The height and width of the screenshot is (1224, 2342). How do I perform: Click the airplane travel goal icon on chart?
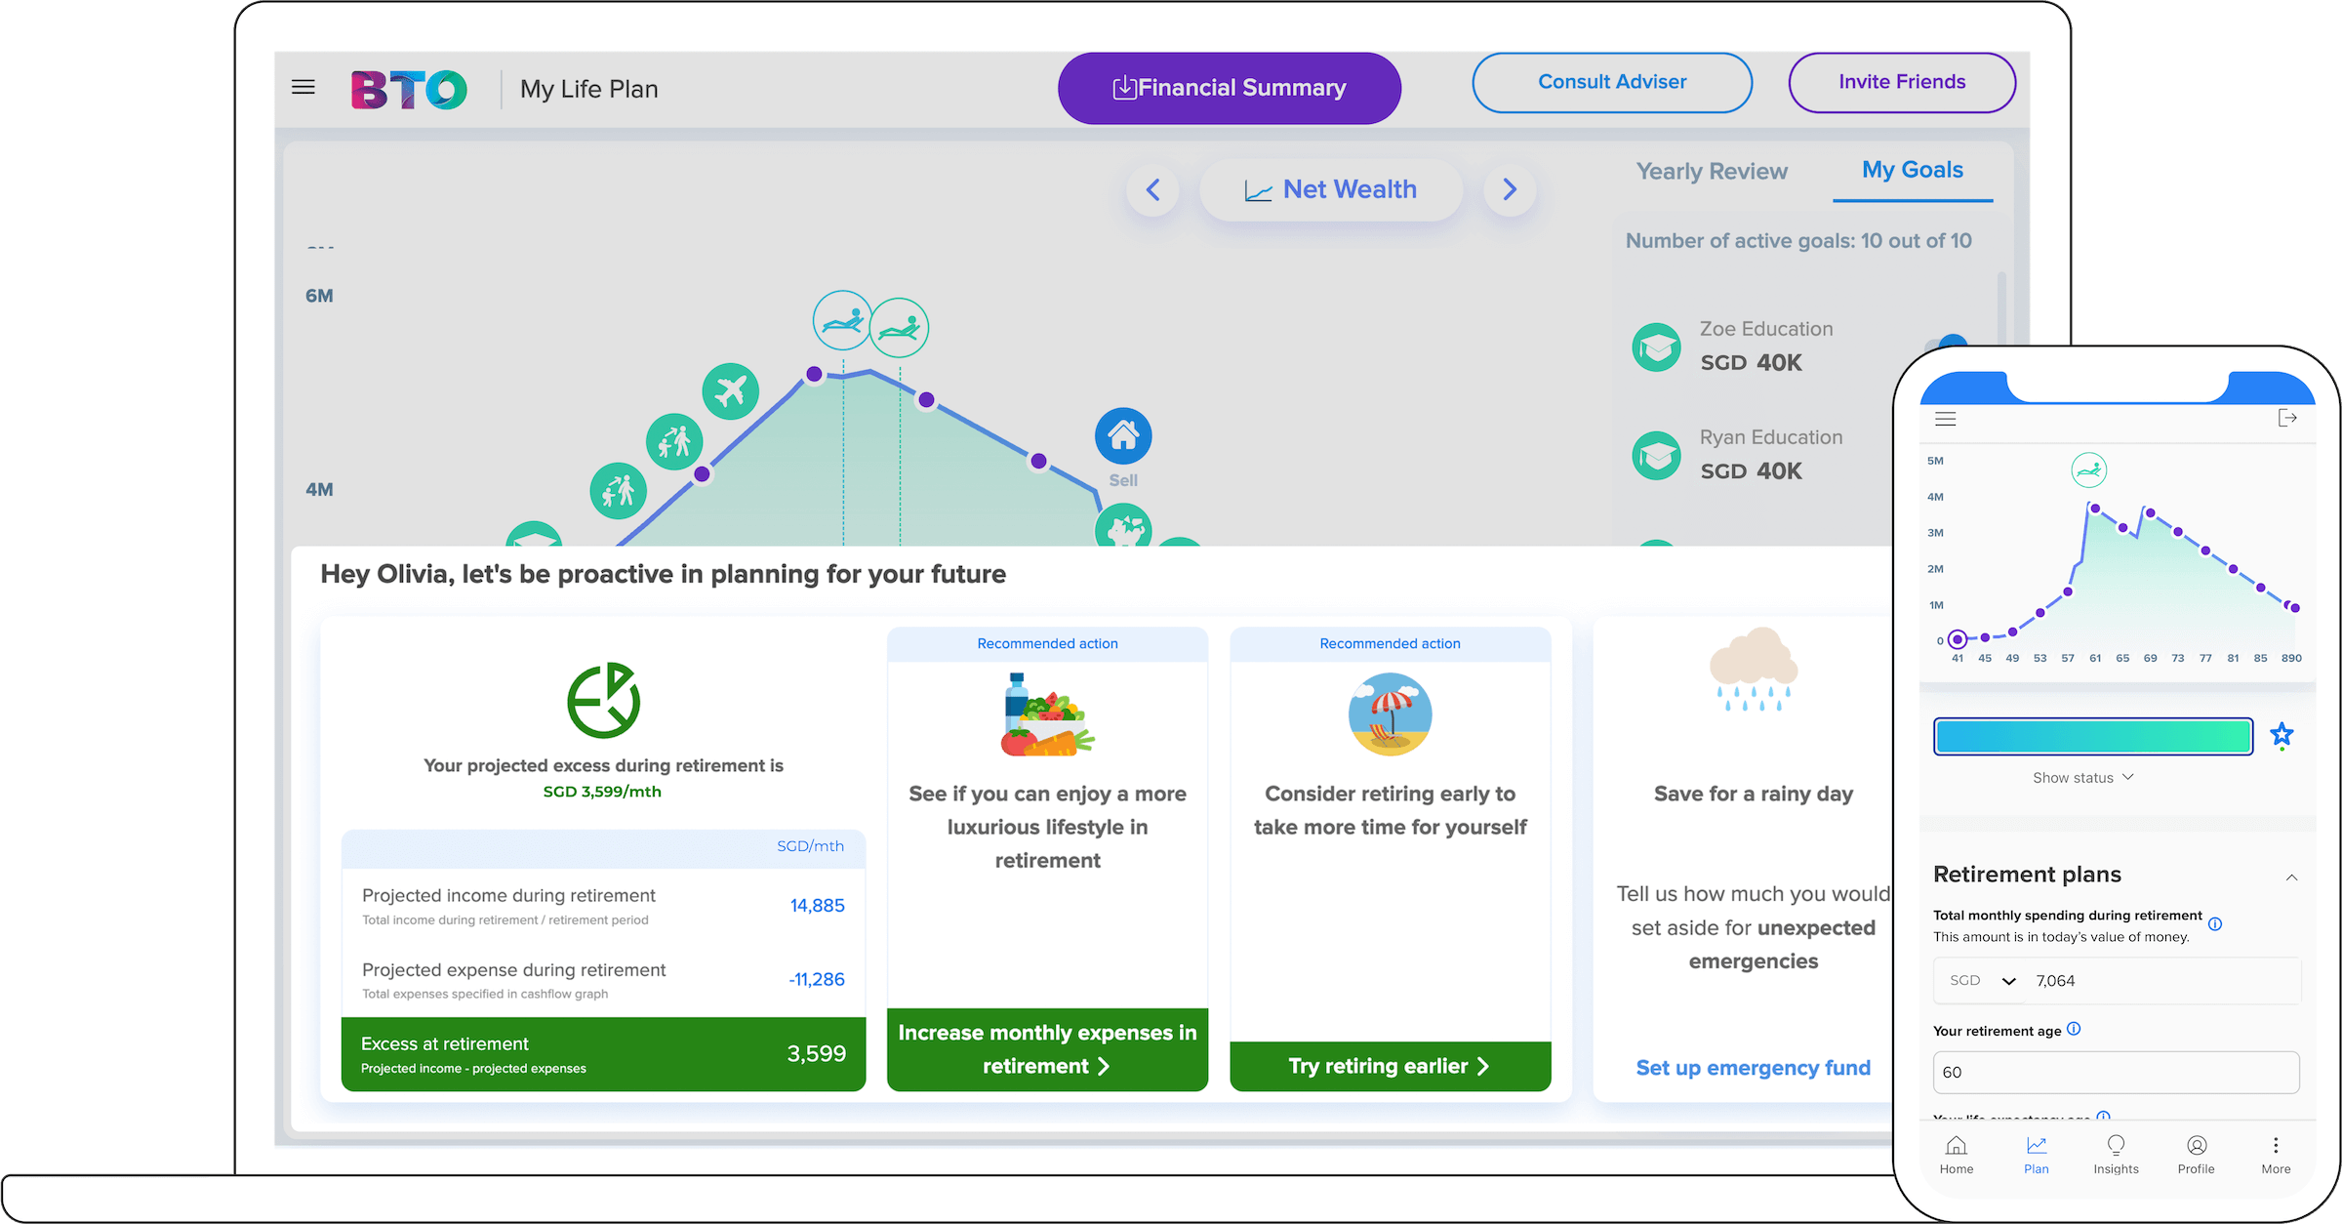pos(730,391)
